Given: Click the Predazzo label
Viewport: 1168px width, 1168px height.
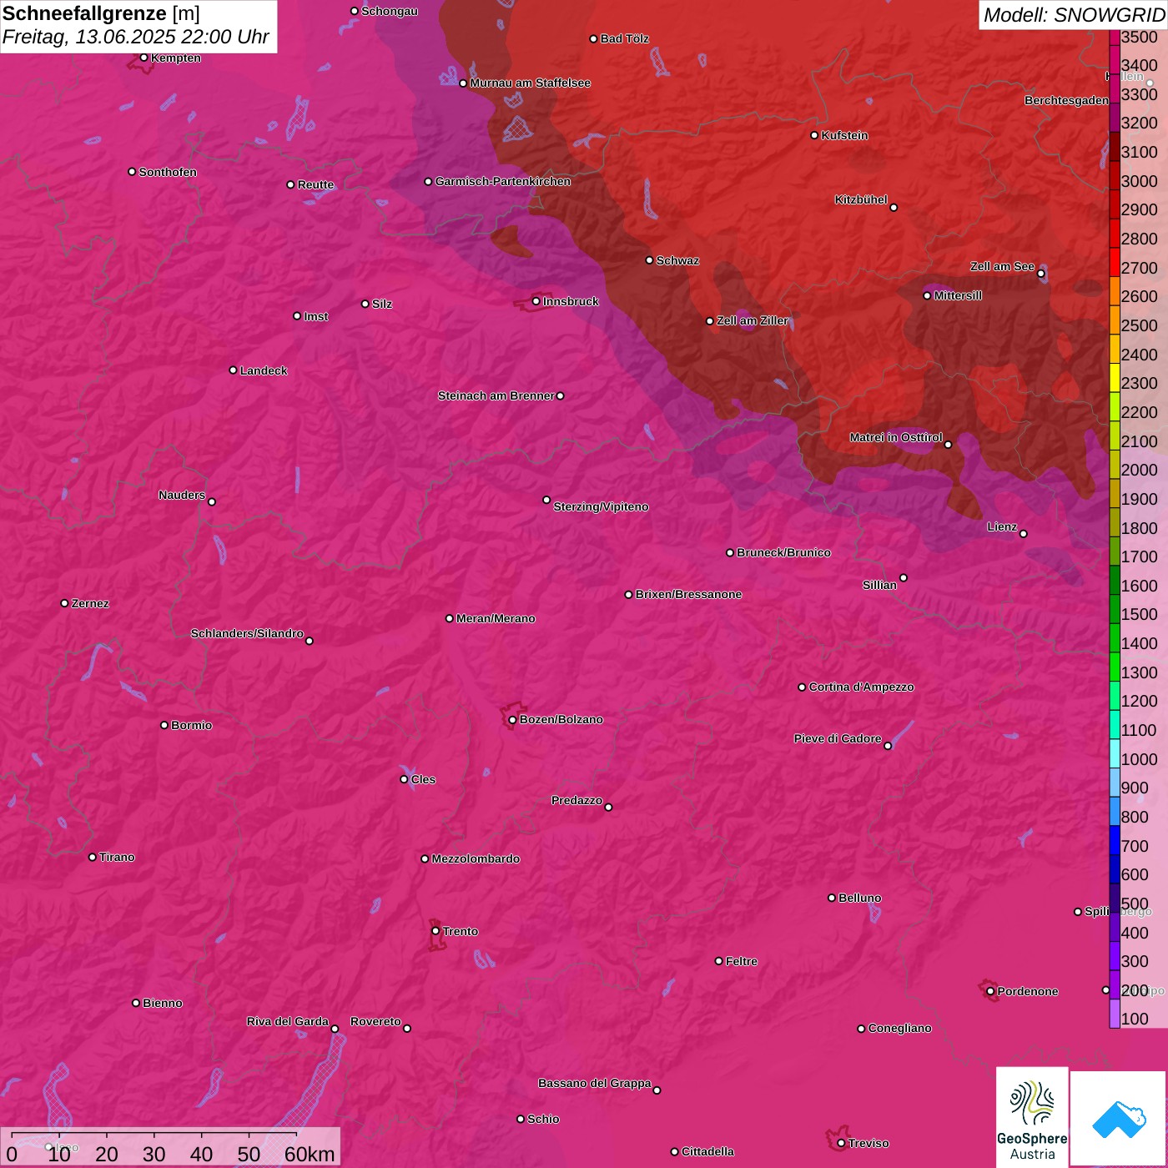Looking at the screenshot, I should pyautogui.click(x=576, y=800).
